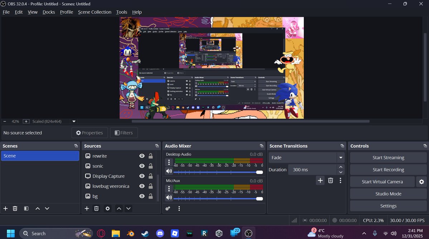Remove selected scene with trash icon
Screen dimensions: 429x239
tap(15, 208)
